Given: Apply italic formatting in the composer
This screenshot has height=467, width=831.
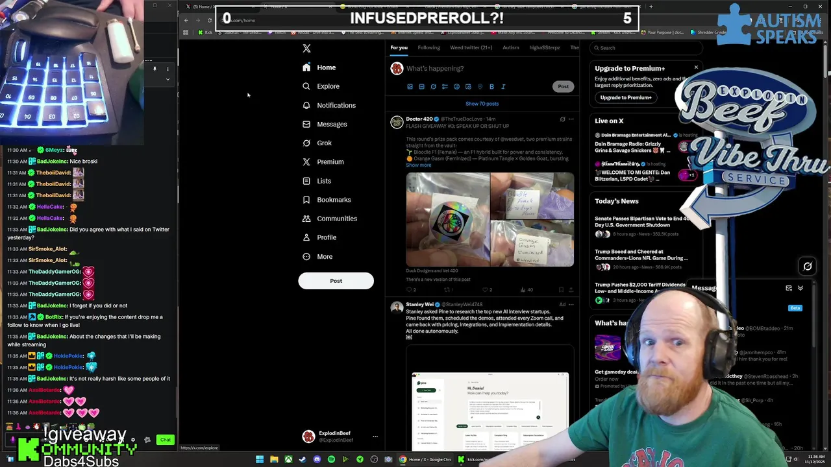Looking at the screenshot, I should [503, 86].
